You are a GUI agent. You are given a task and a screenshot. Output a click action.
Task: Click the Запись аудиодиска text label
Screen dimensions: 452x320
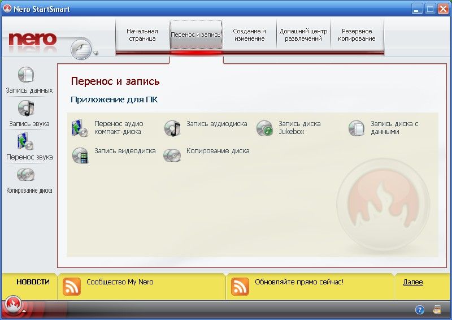pyautogui.click(x=217, y=124)
